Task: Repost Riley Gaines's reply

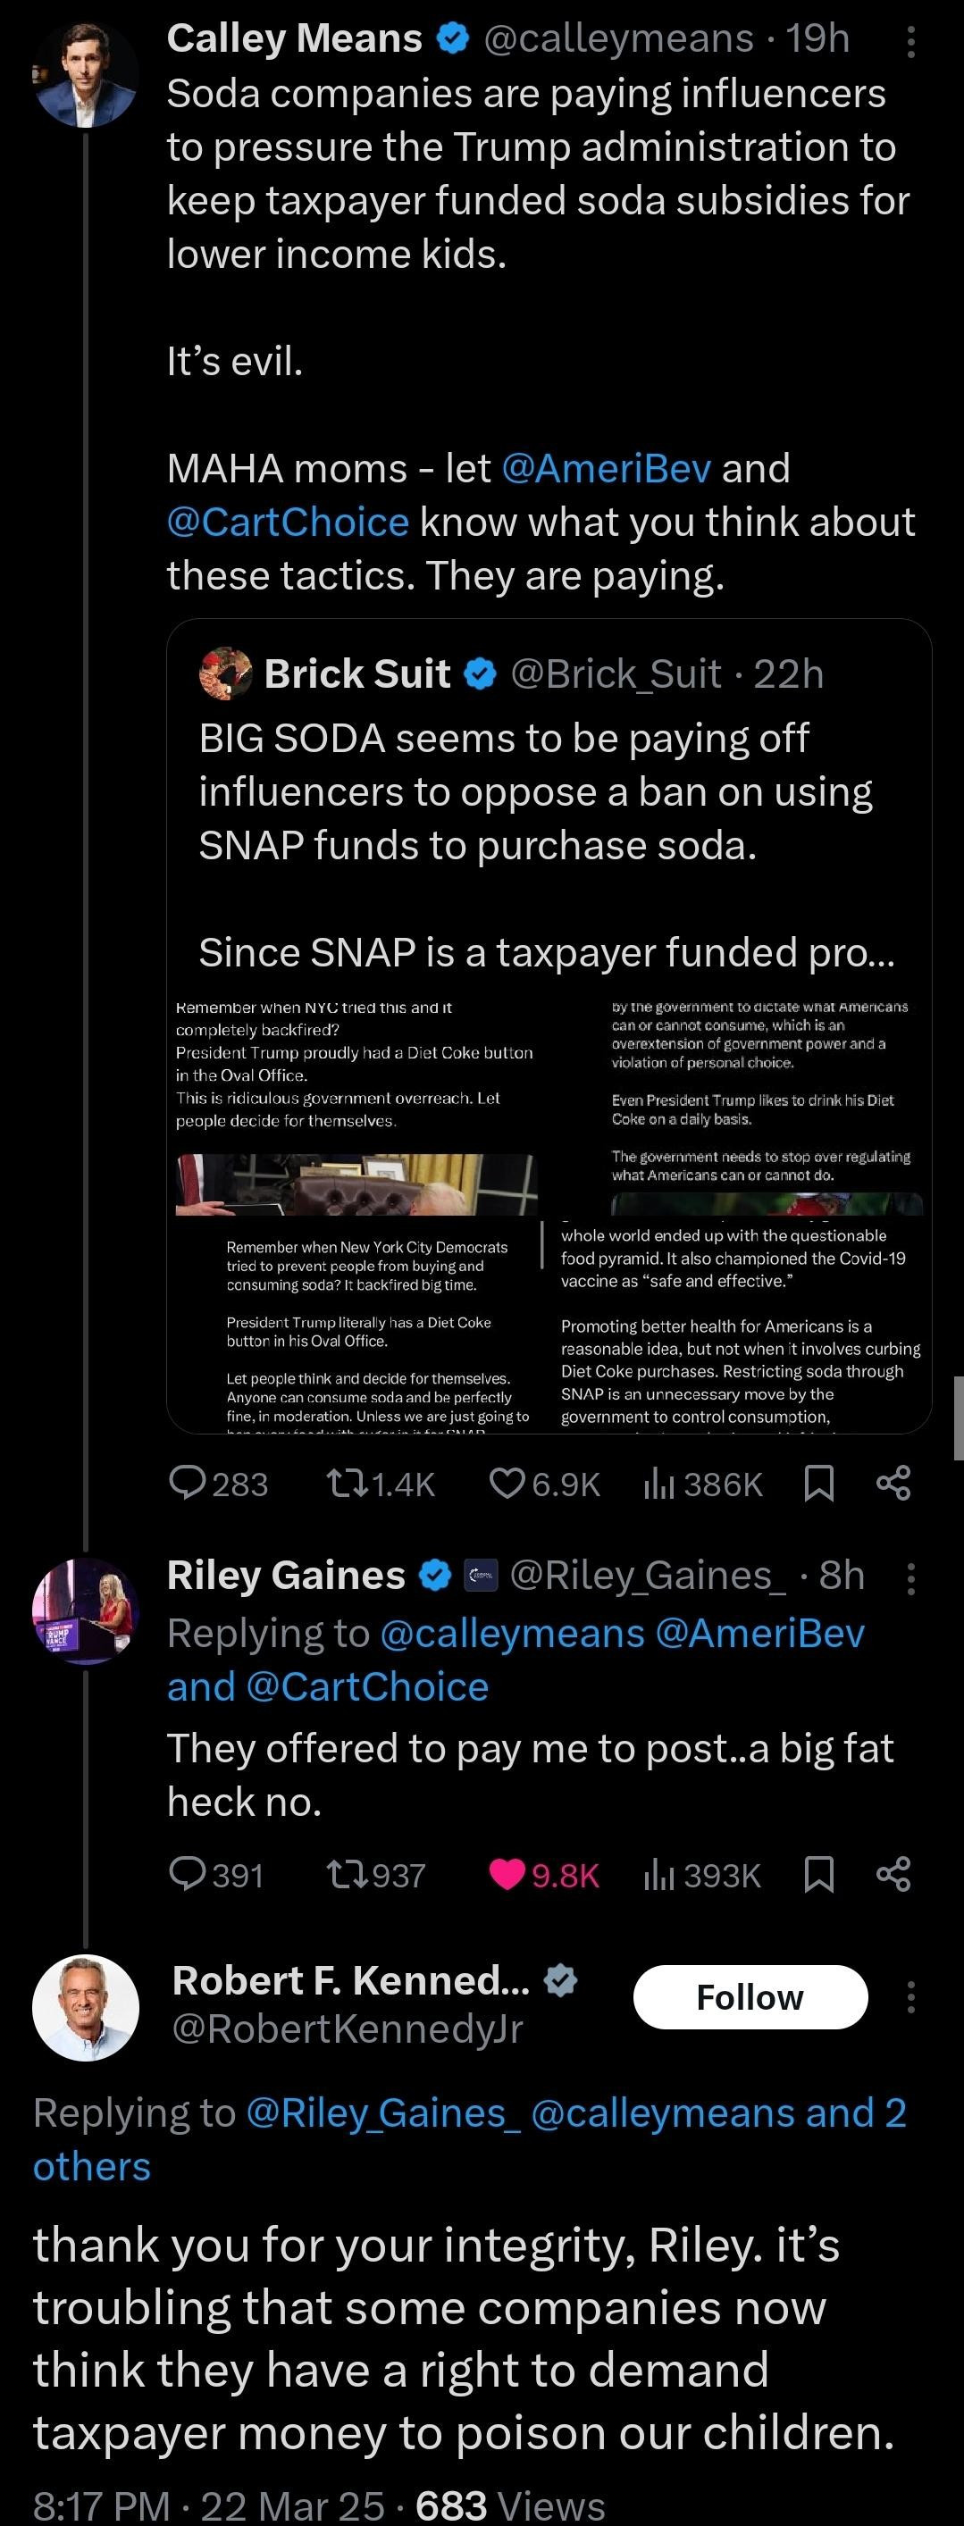Action: pyautogui.click(x=346, y=1873)
